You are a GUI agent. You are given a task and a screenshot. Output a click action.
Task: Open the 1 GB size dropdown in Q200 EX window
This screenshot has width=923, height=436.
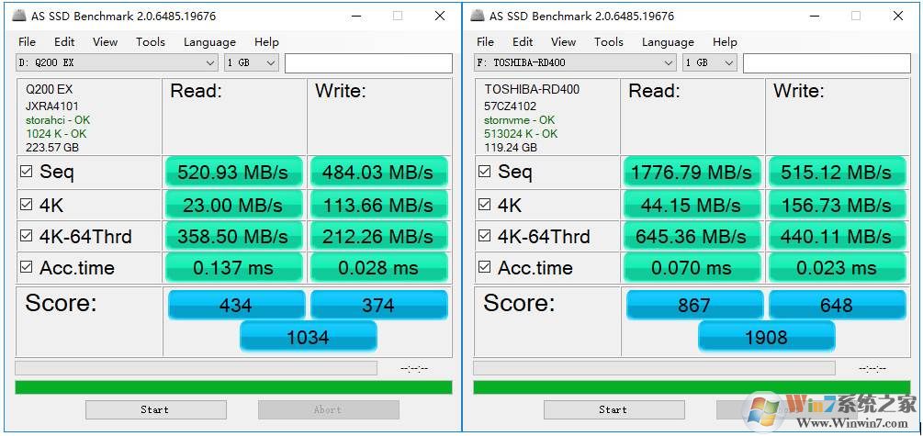252,62
